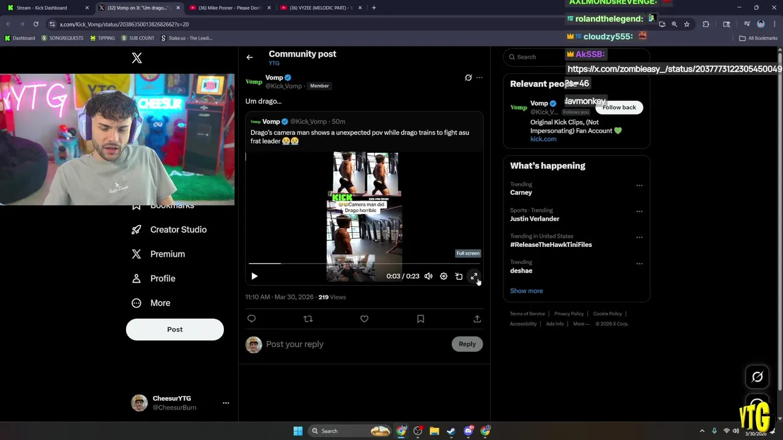This screenshot has height=440, width=783.
Task: Mute the video volume icon
Action: click(x=428, y=276)
